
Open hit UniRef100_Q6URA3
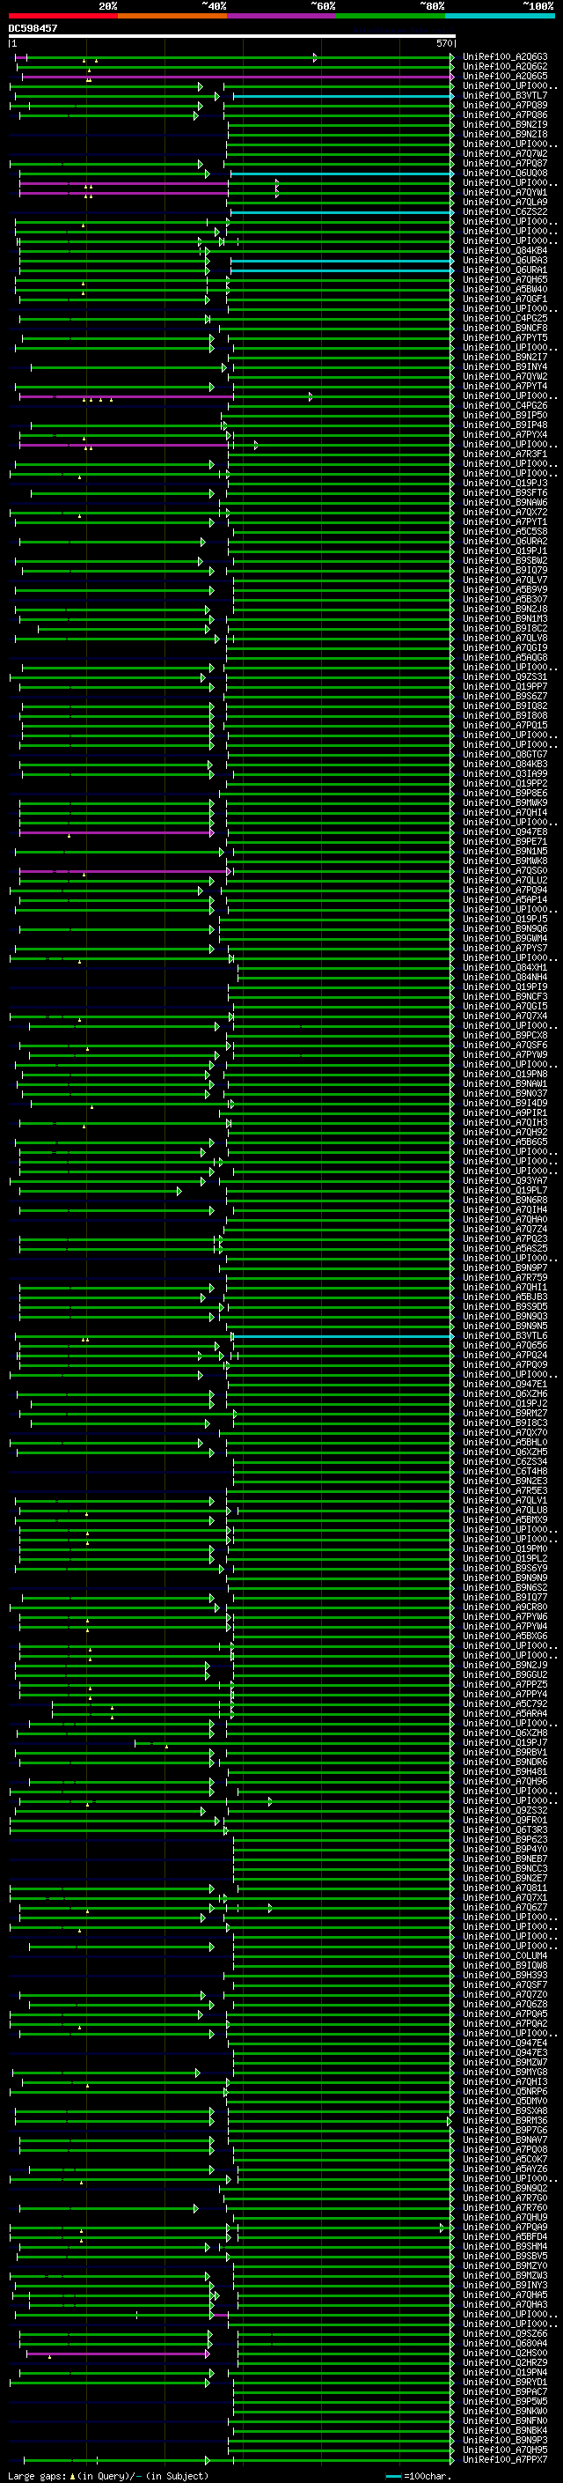pos(505,260)
